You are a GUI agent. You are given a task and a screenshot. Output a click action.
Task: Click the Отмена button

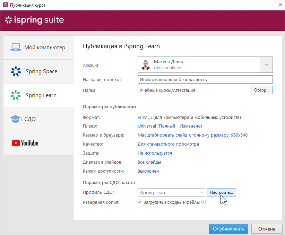(x=267, y=229)
